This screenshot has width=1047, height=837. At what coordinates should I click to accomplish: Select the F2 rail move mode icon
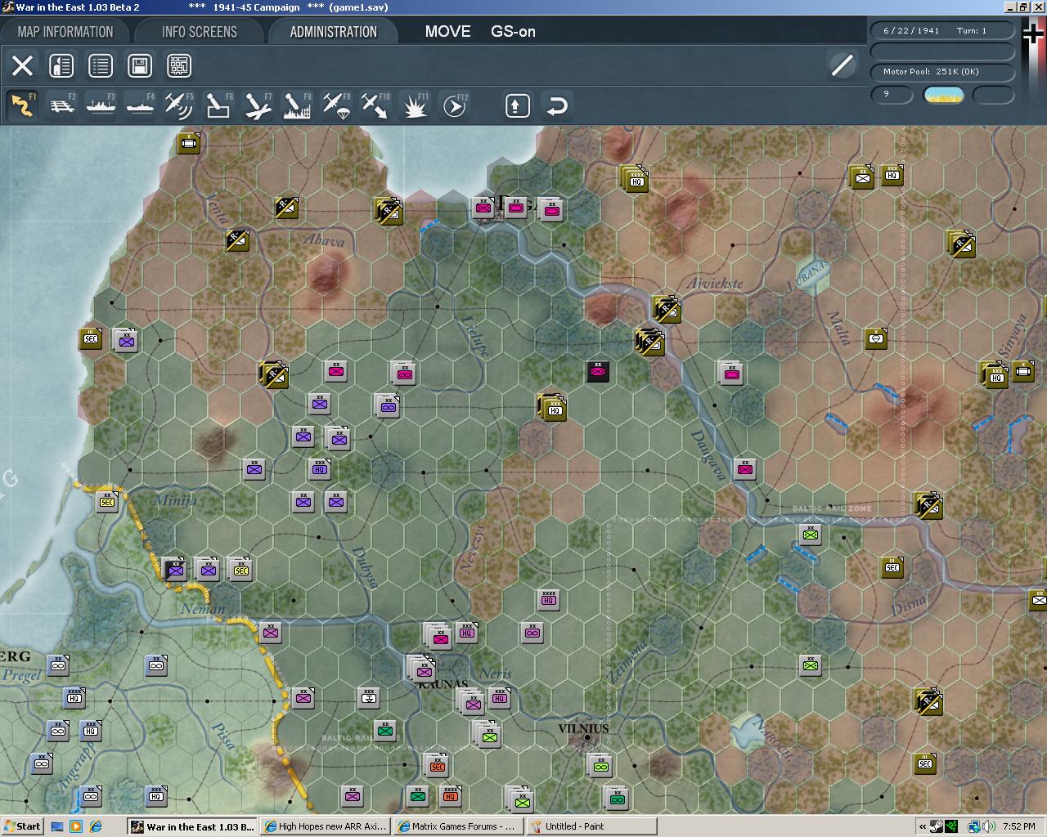[62, 105]
